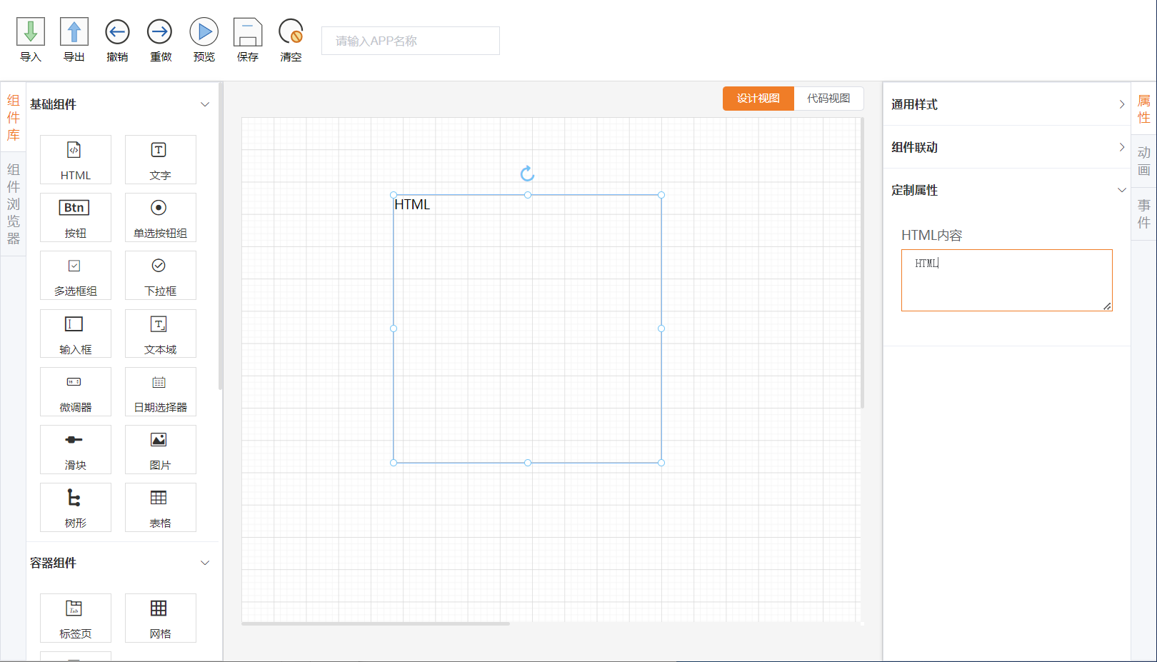This screenshot has width=1157, height=662.
Task: Choose the 微调器 spinner component
Action: point(76,391)
